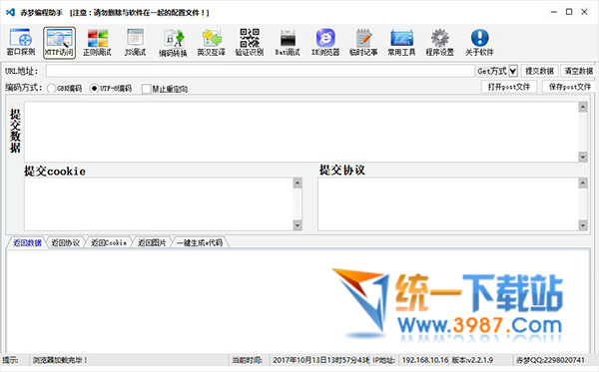Screen dimensions: 599x372
Task: Expand the Get方式 method dropdown
Action: tap(513, 71)
